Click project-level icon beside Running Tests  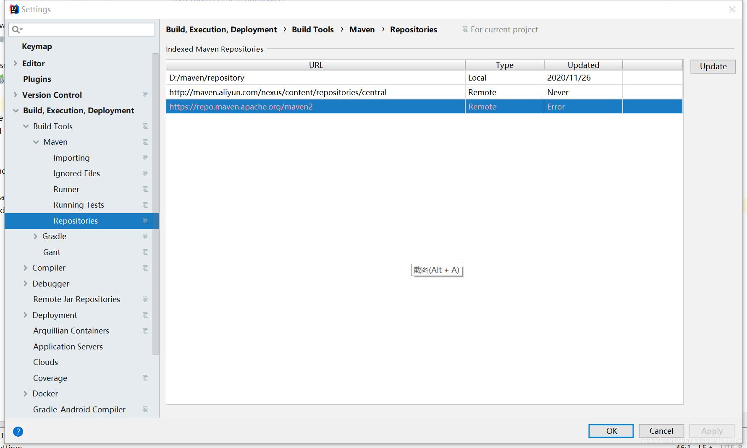coord(146,205)
